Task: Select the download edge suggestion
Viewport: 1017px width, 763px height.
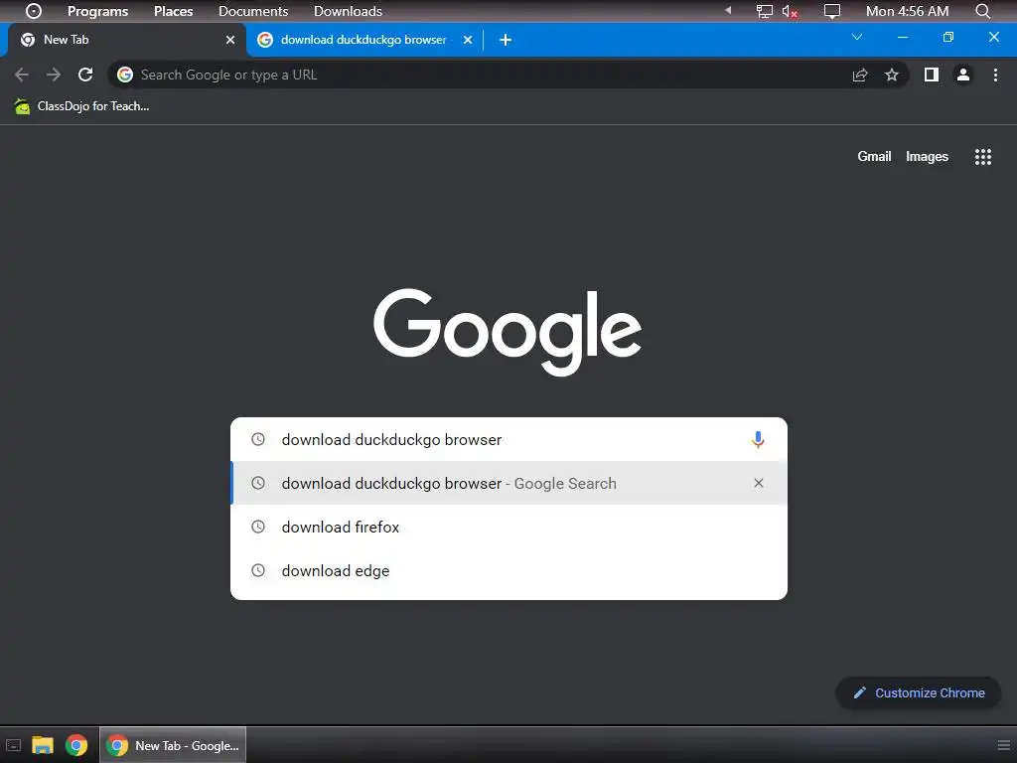Action: point(509,571)
